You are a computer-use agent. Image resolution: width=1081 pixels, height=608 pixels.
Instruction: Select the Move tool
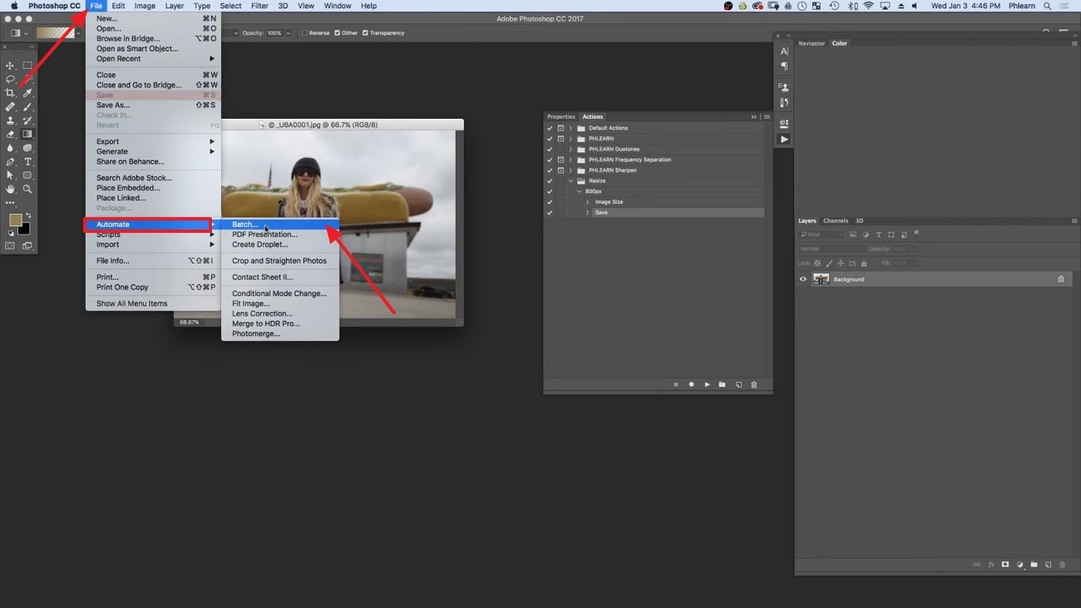10,66
